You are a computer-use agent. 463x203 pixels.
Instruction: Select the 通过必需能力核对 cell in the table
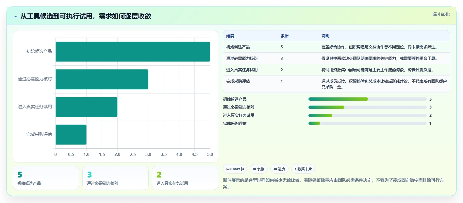(242, 59)
